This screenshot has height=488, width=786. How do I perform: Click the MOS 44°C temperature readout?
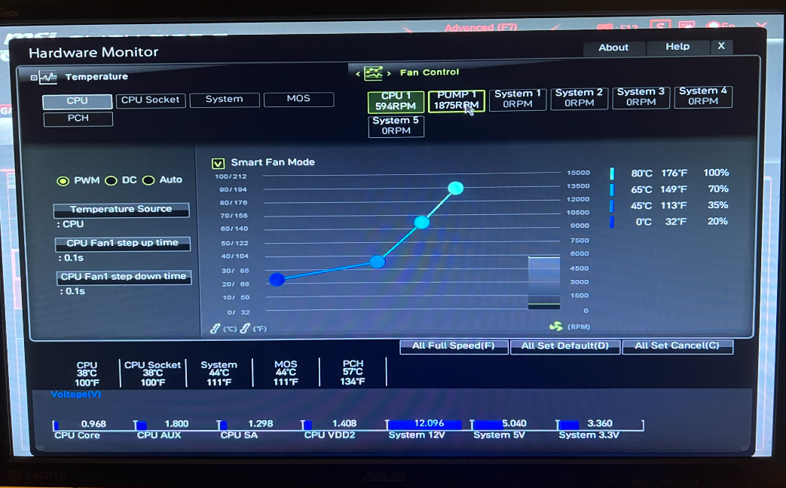click(286, 373)
